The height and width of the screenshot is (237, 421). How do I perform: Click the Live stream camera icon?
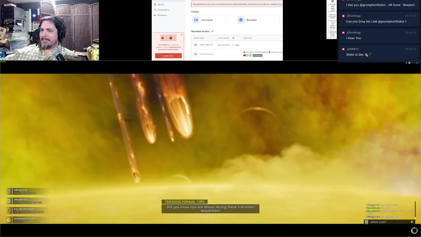(196, 20)
